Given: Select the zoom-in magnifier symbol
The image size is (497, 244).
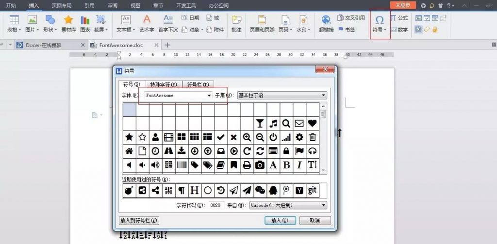Looking at the screenshot, I should pyautogui.click(x=247, y=137).
